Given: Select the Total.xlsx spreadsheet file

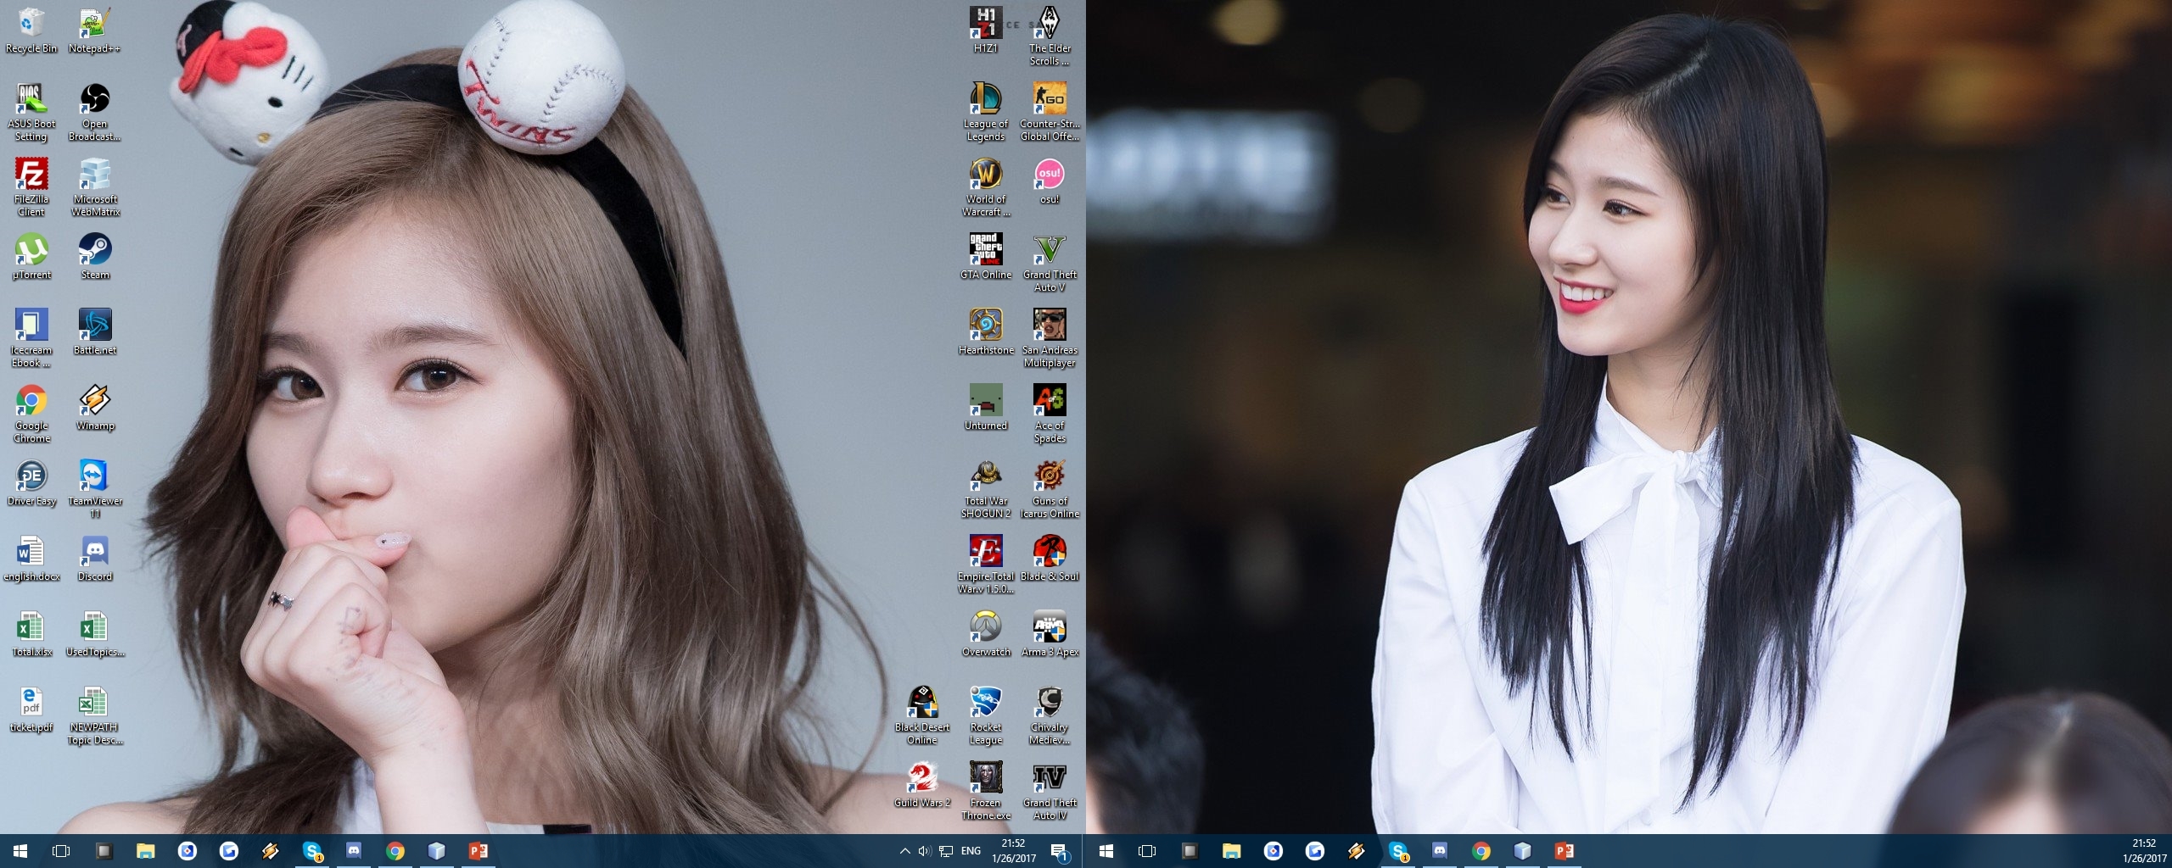Looking at the screenshot, I should pyautogui.click(x=31, y=634).
